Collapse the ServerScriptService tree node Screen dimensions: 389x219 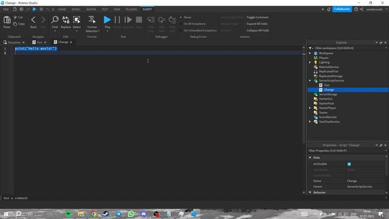[310, 81]
